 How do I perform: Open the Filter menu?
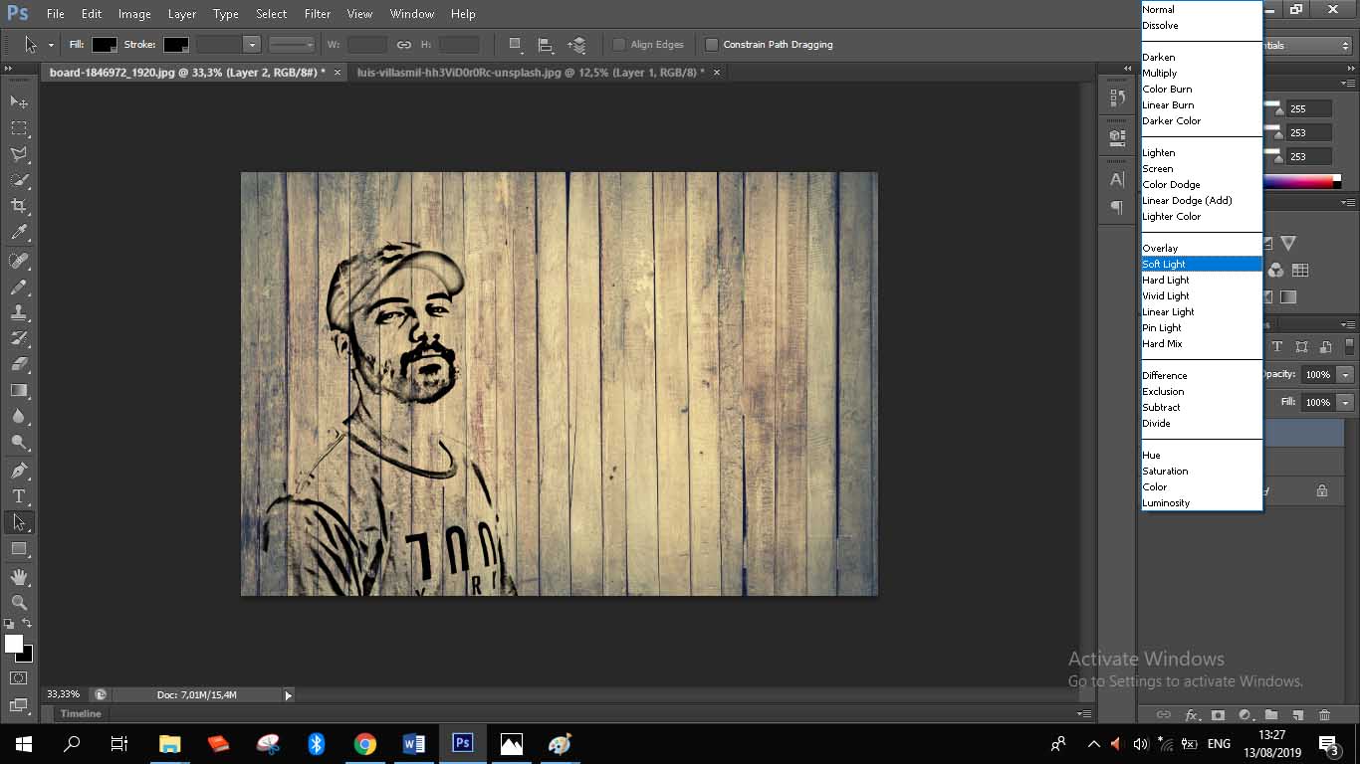(x=318, y=14)
